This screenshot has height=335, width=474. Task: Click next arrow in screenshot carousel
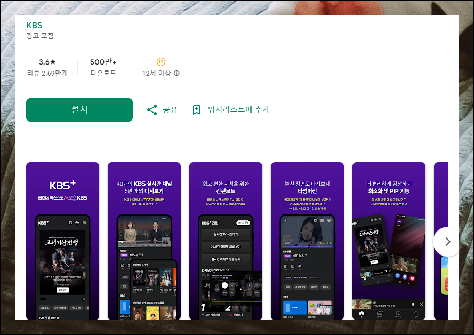pos(447,242)
